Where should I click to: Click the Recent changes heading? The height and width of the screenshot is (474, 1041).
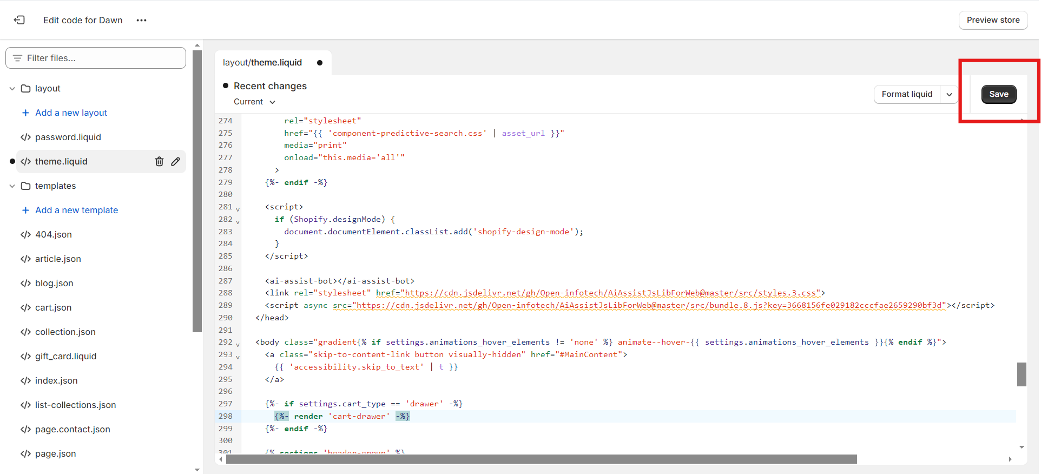pyautogui.click(x=270, y=86)
